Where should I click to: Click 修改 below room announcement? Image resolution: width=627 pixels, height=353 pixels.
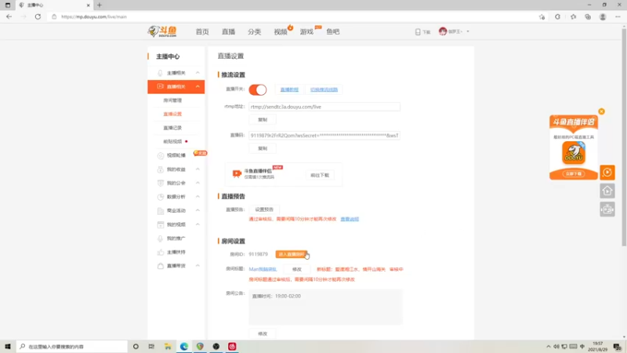[263, 334]
